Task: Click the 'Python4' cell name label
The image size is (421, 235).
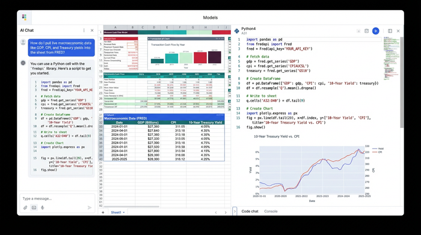Action: pos(248,29)
